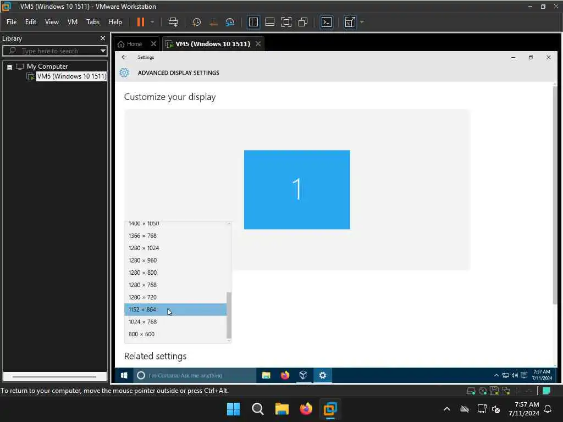Click the guest volume speaker icon

point(515,375)
